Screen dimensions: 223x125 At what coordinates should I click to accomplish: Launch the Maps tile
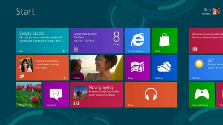pyautogui.click(x=137, y=68)
